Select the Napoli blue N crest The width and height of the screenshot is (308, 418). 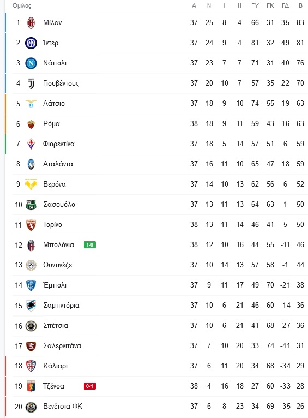click(x=31, y=63)
